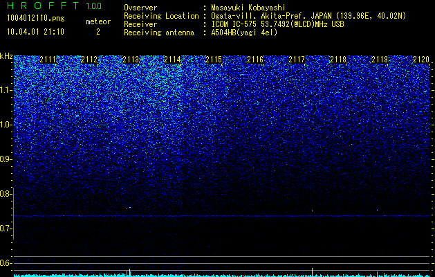Click the filename 1004012110.png
435x277 pixels.
click(x=36, y=19)
